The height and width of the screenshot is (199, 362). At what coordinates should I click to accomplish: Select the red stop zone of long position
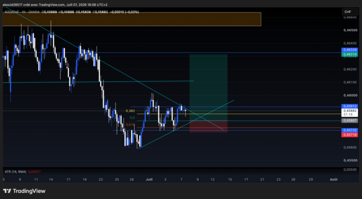(x=209, y=126)
